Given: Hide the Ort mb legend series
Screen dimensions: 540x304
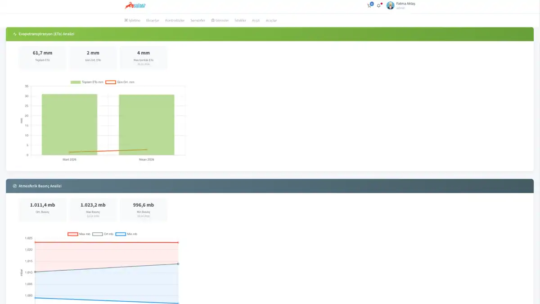Looking at the screenshot, I should (103, 234).
